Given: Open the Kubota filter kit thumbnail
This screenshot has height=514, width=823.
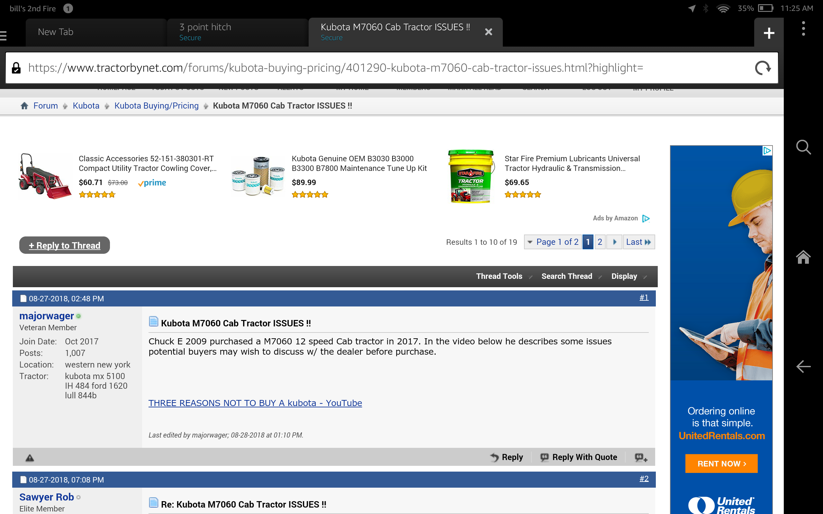Looking at the screenshot, I should 258,176.
